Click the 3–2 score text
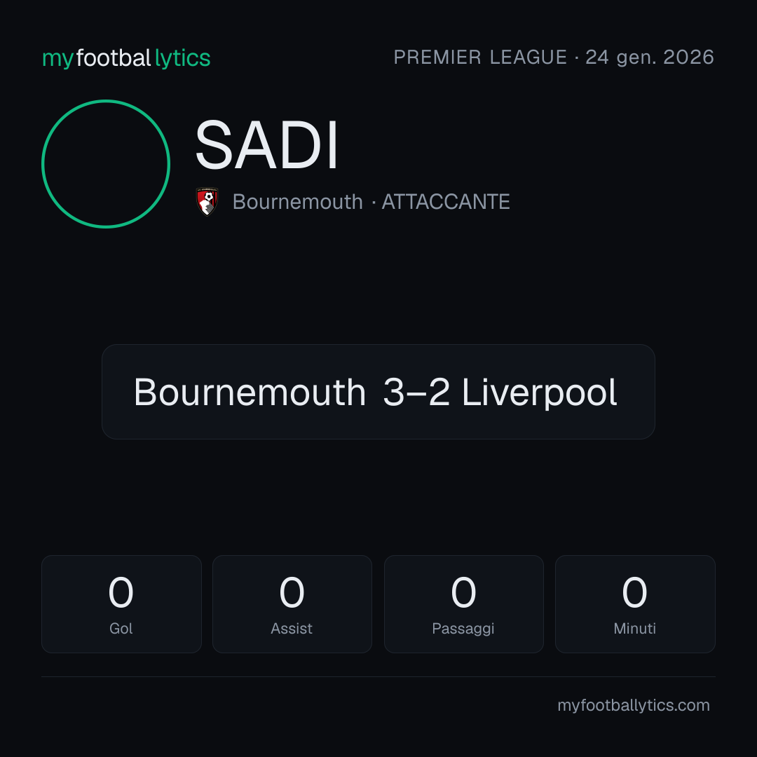 416,392
